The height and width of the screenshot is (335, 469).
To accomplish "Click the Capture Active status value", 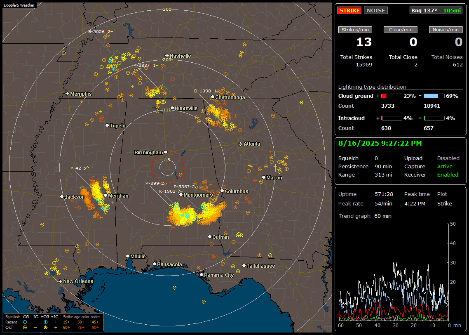I will tap(445, 166).
